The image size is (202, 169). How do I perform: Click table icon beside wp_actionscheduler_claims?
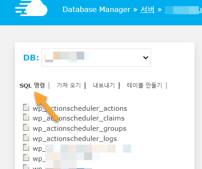(26, 117)
